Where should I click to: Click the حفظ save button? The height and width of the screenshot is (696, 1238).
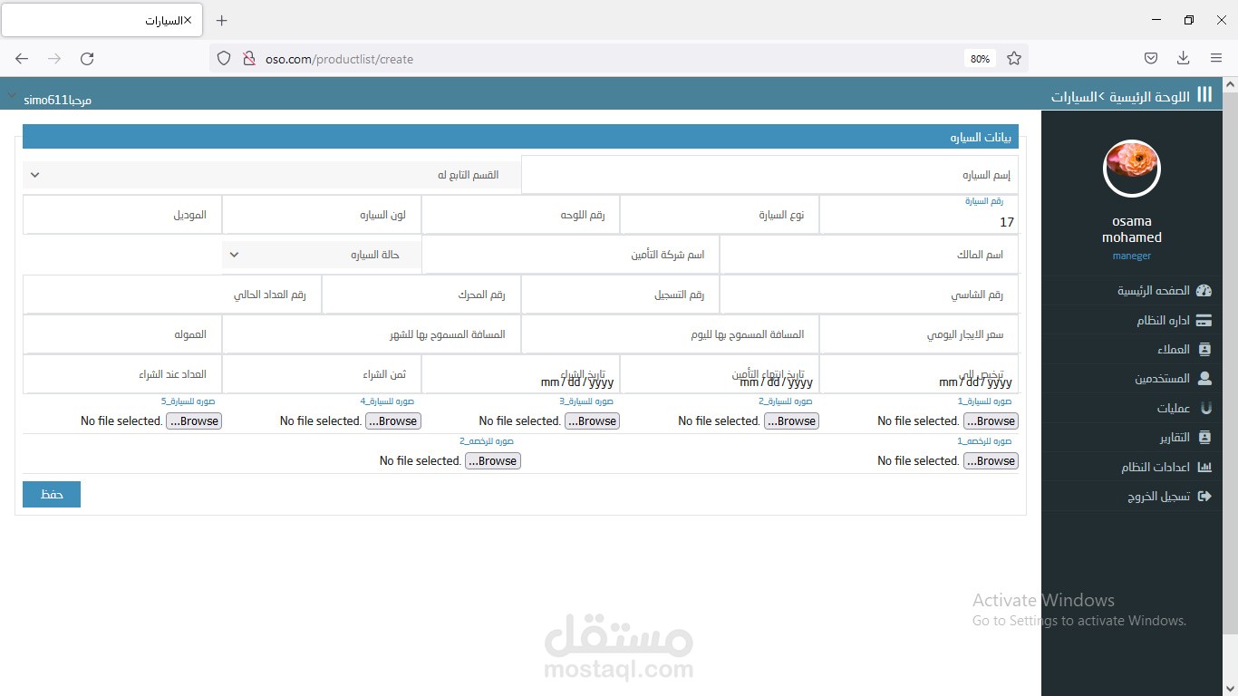[52, 494]
